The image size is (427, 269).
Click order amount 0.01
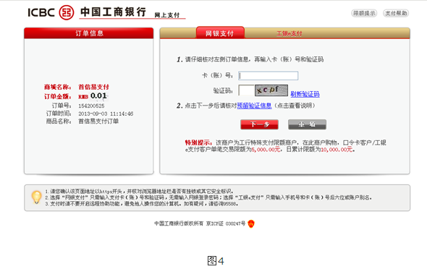(98, 95)
